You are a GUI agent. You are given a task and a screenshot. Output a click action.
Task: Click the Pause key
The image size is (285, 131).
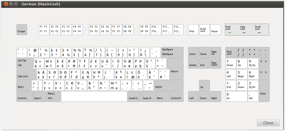(x=216, y=30)
